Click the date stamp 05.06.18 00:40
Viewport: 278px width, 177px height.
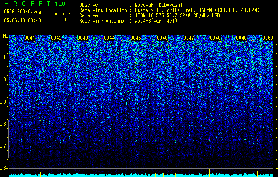(x=23, y=20)
